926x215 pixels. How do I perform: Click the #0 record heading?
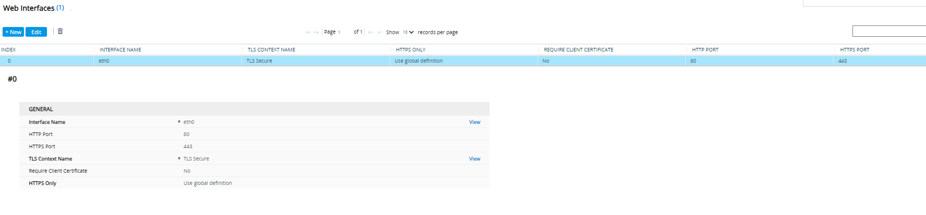point(12,79)
